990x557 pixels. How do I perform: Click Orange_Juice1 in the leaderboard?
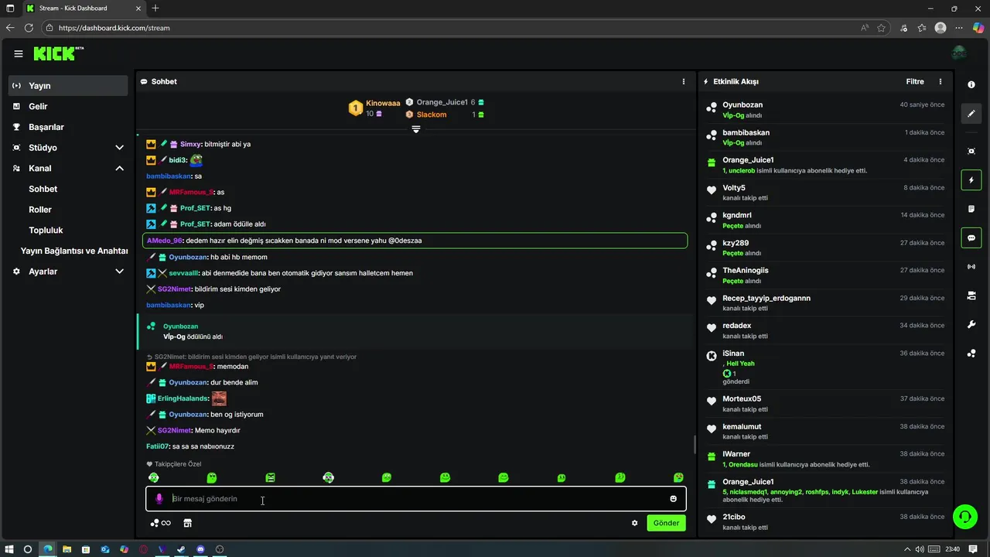click(442, 102)
